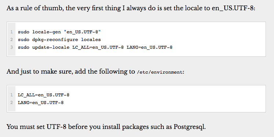Click line number 1 in second code block

click(11, 95)
